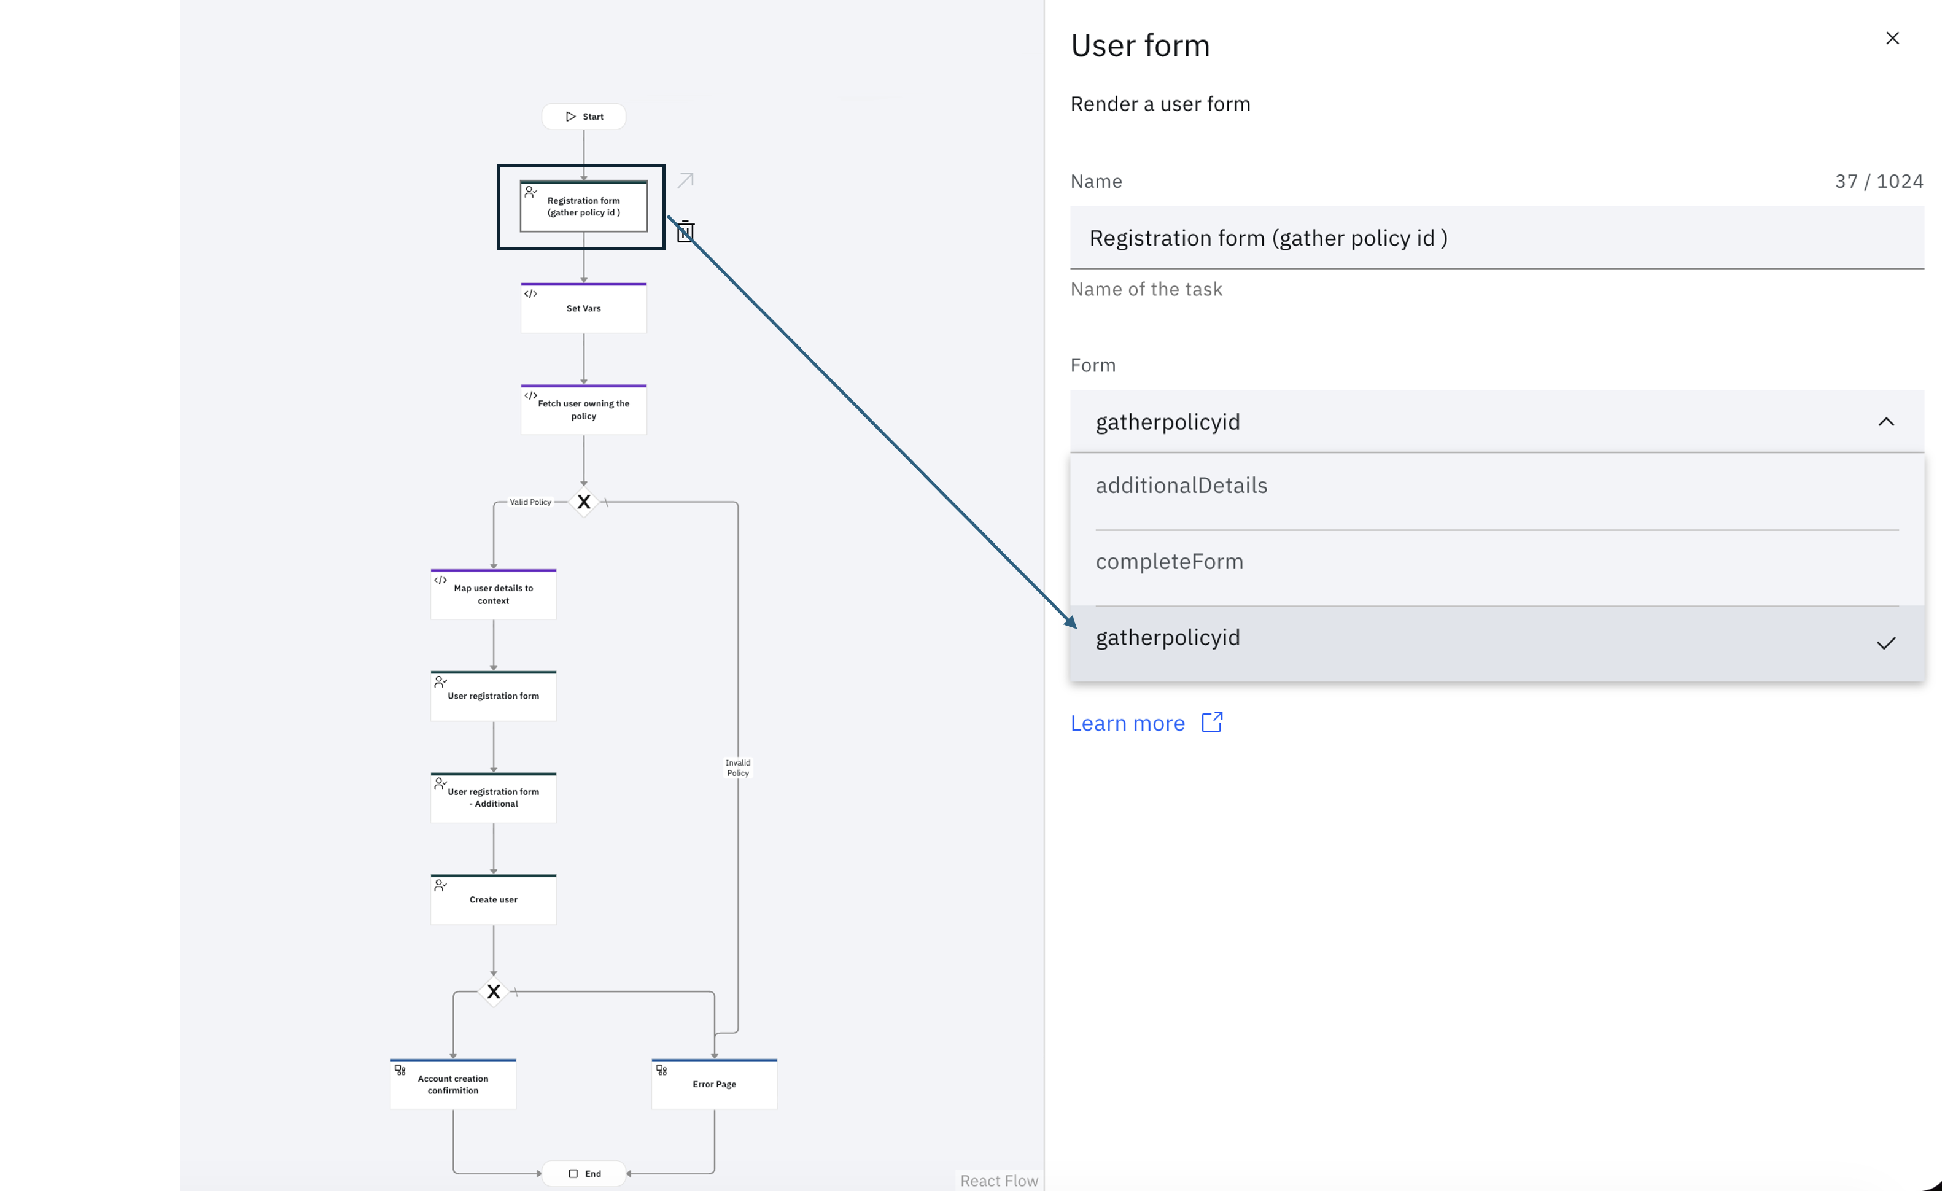The width and height of the screenshot is (1945, 1191).
Task: Click the React Flow attribution link
Action: [998, 1181]
